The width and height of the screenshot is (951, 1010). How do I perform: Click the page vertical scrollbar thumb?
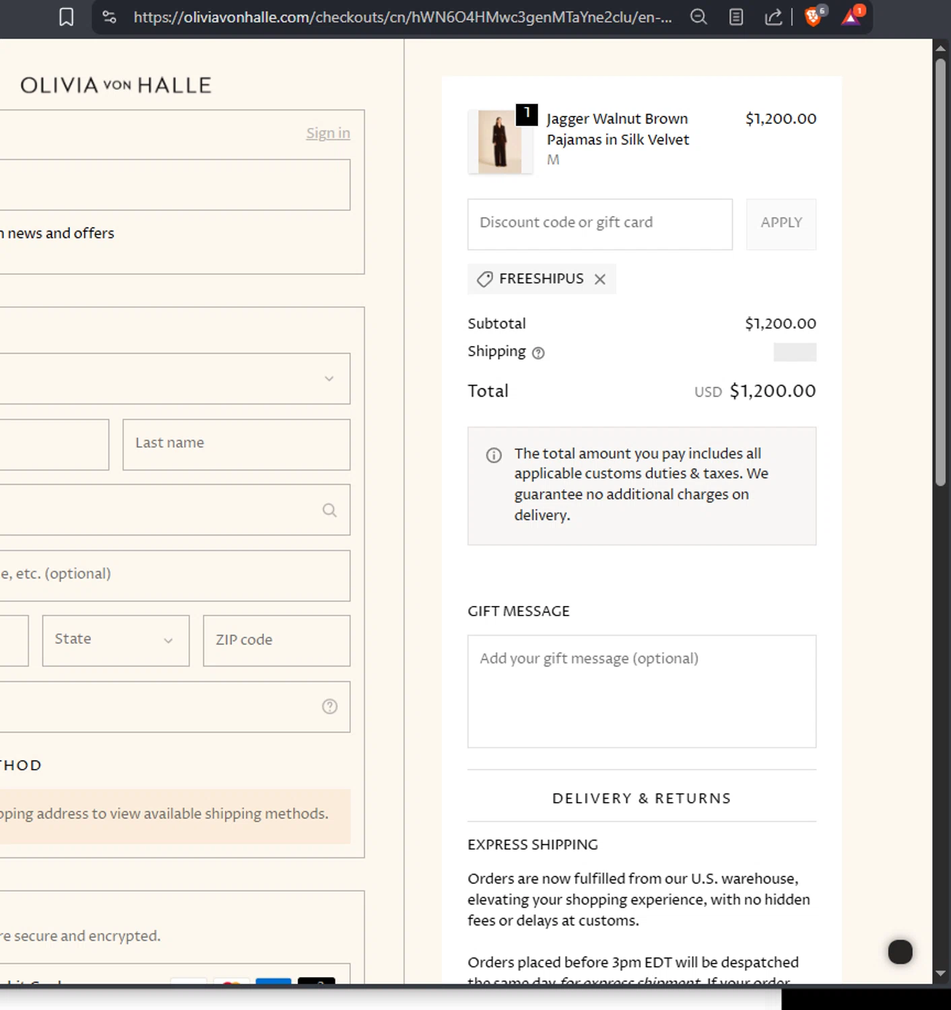(940, 273)
